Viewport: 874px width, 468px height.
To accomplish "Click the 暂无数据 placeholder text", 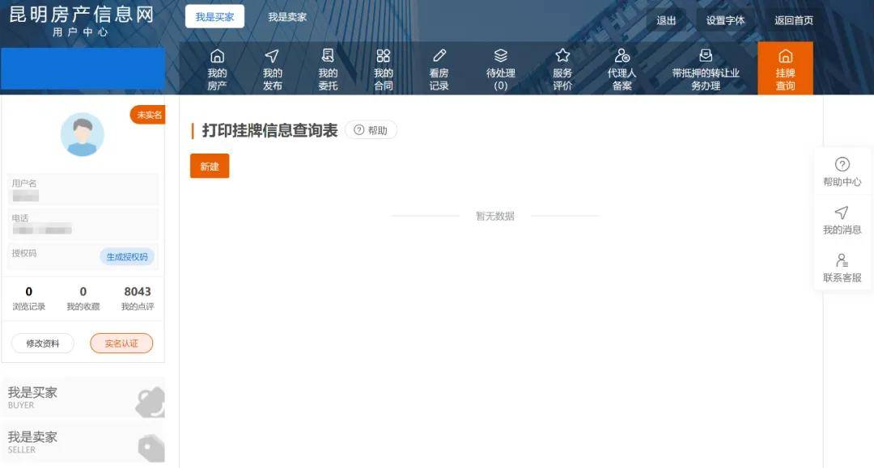I will 495,216.
